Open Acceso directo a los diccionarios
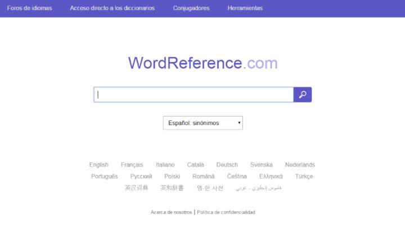Screen dimensions: 405x232 click(112, 8)
